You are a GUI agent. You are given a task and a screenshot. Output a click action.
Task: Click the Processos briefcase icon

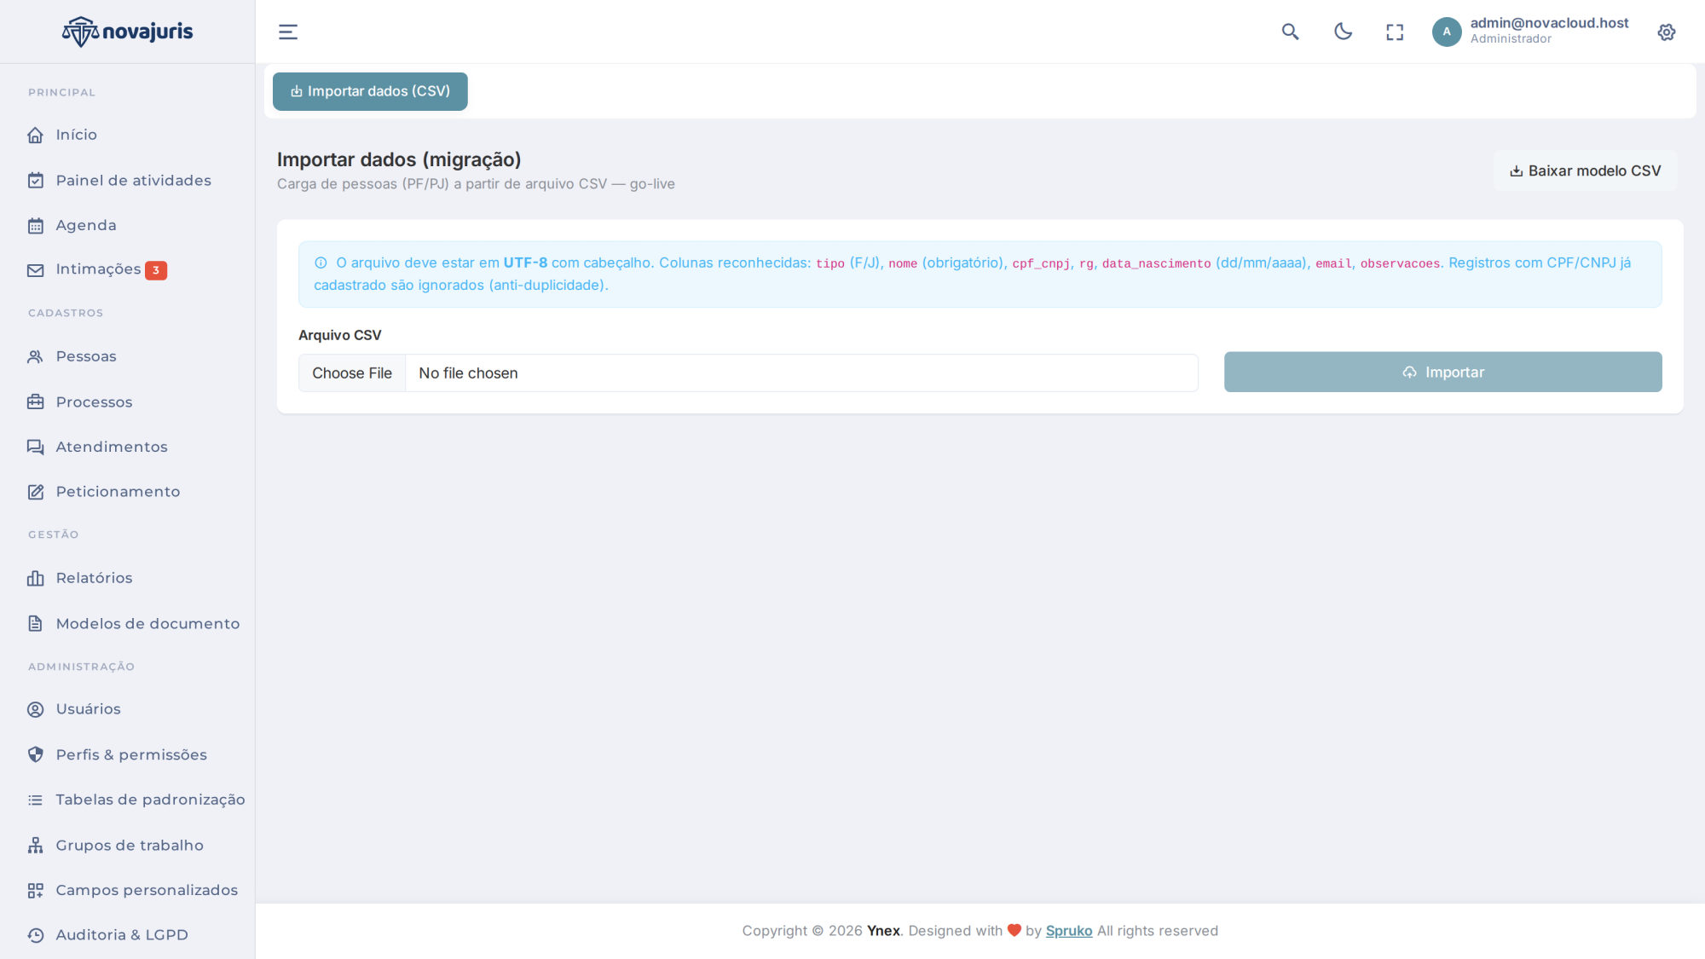(x=35, y=402)
